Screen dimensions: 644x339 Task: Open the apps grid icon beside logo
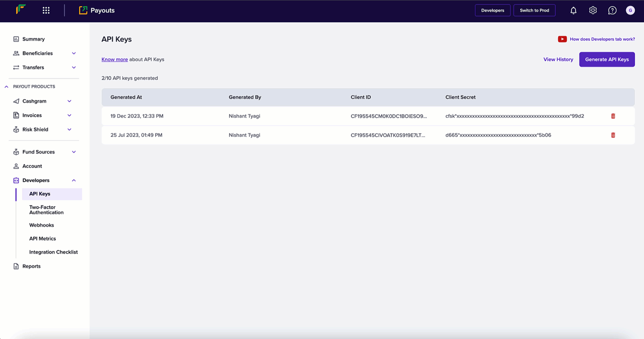[46, 10]
